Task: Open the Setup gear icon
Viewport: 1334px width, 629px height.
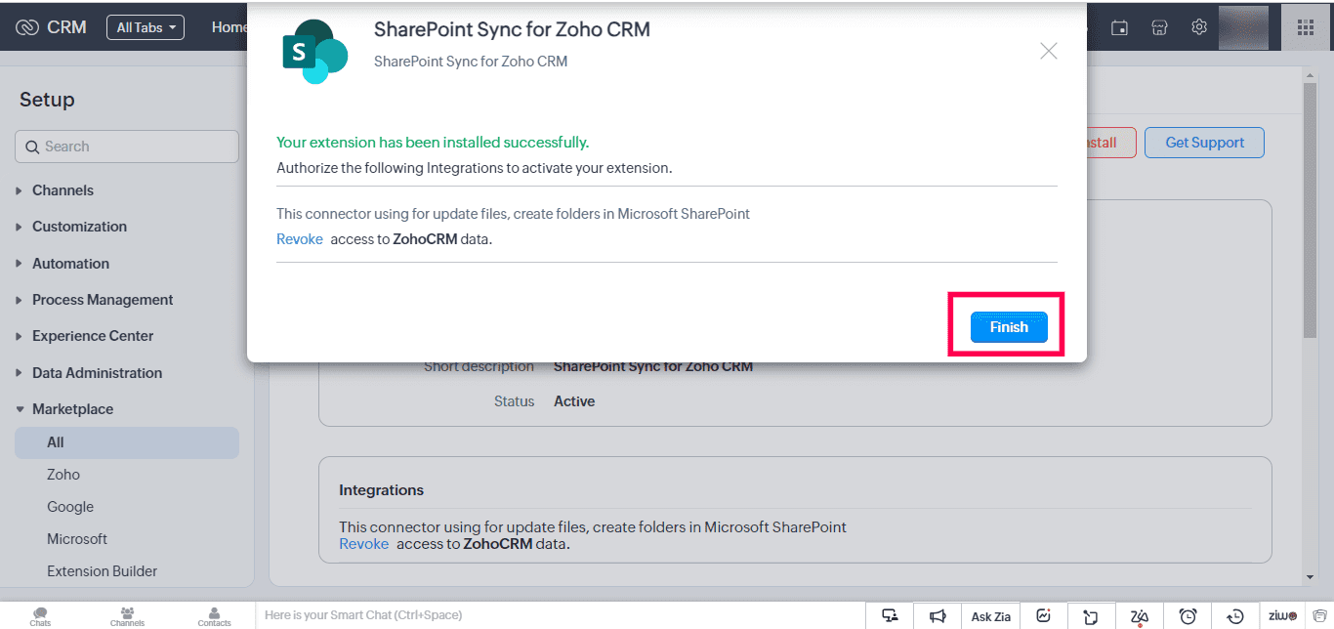Action: 1199,27
